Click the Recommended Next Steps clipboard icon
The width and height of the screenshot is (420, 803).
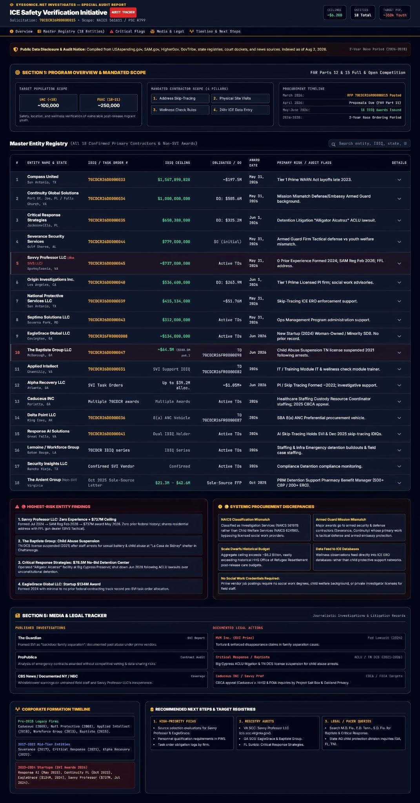[x=152, y=709]
